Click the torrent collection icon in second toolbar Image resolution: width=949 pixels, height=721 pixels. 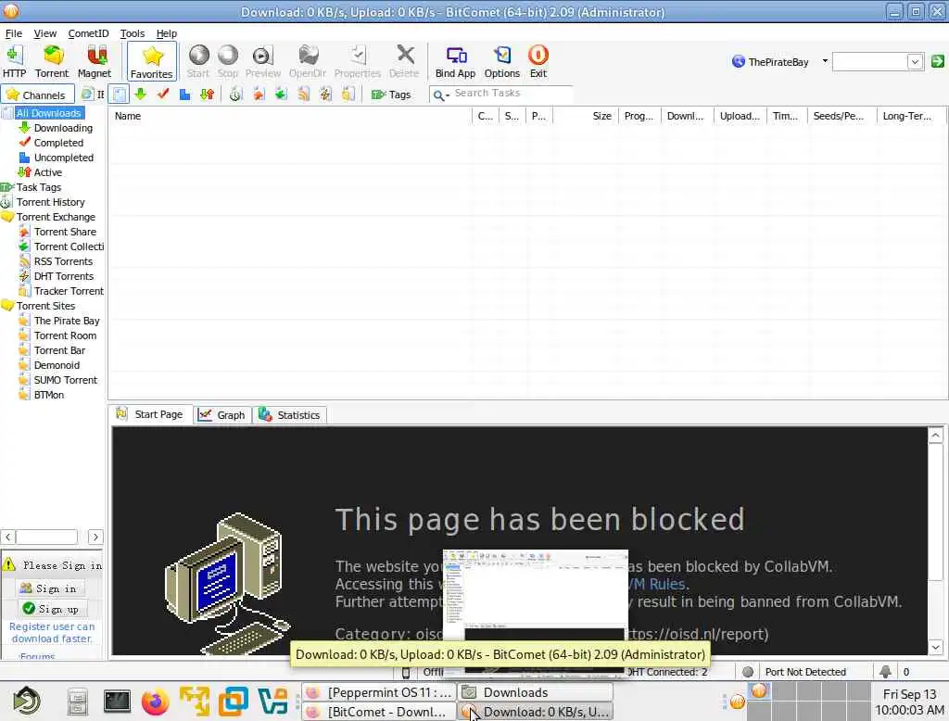tap(281, 95)
